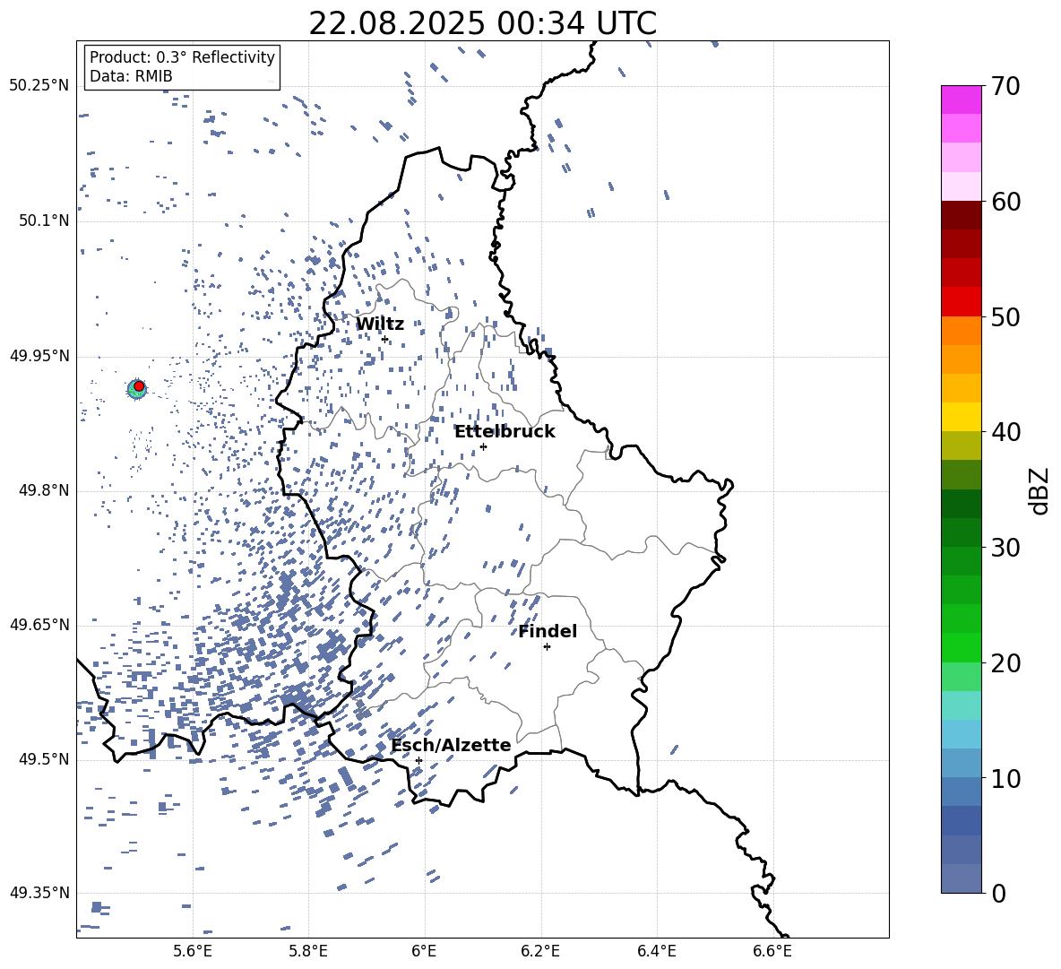
Task: Click the 0 value on the colorbar
Action: pyautogui.click(x=998, y=893)
